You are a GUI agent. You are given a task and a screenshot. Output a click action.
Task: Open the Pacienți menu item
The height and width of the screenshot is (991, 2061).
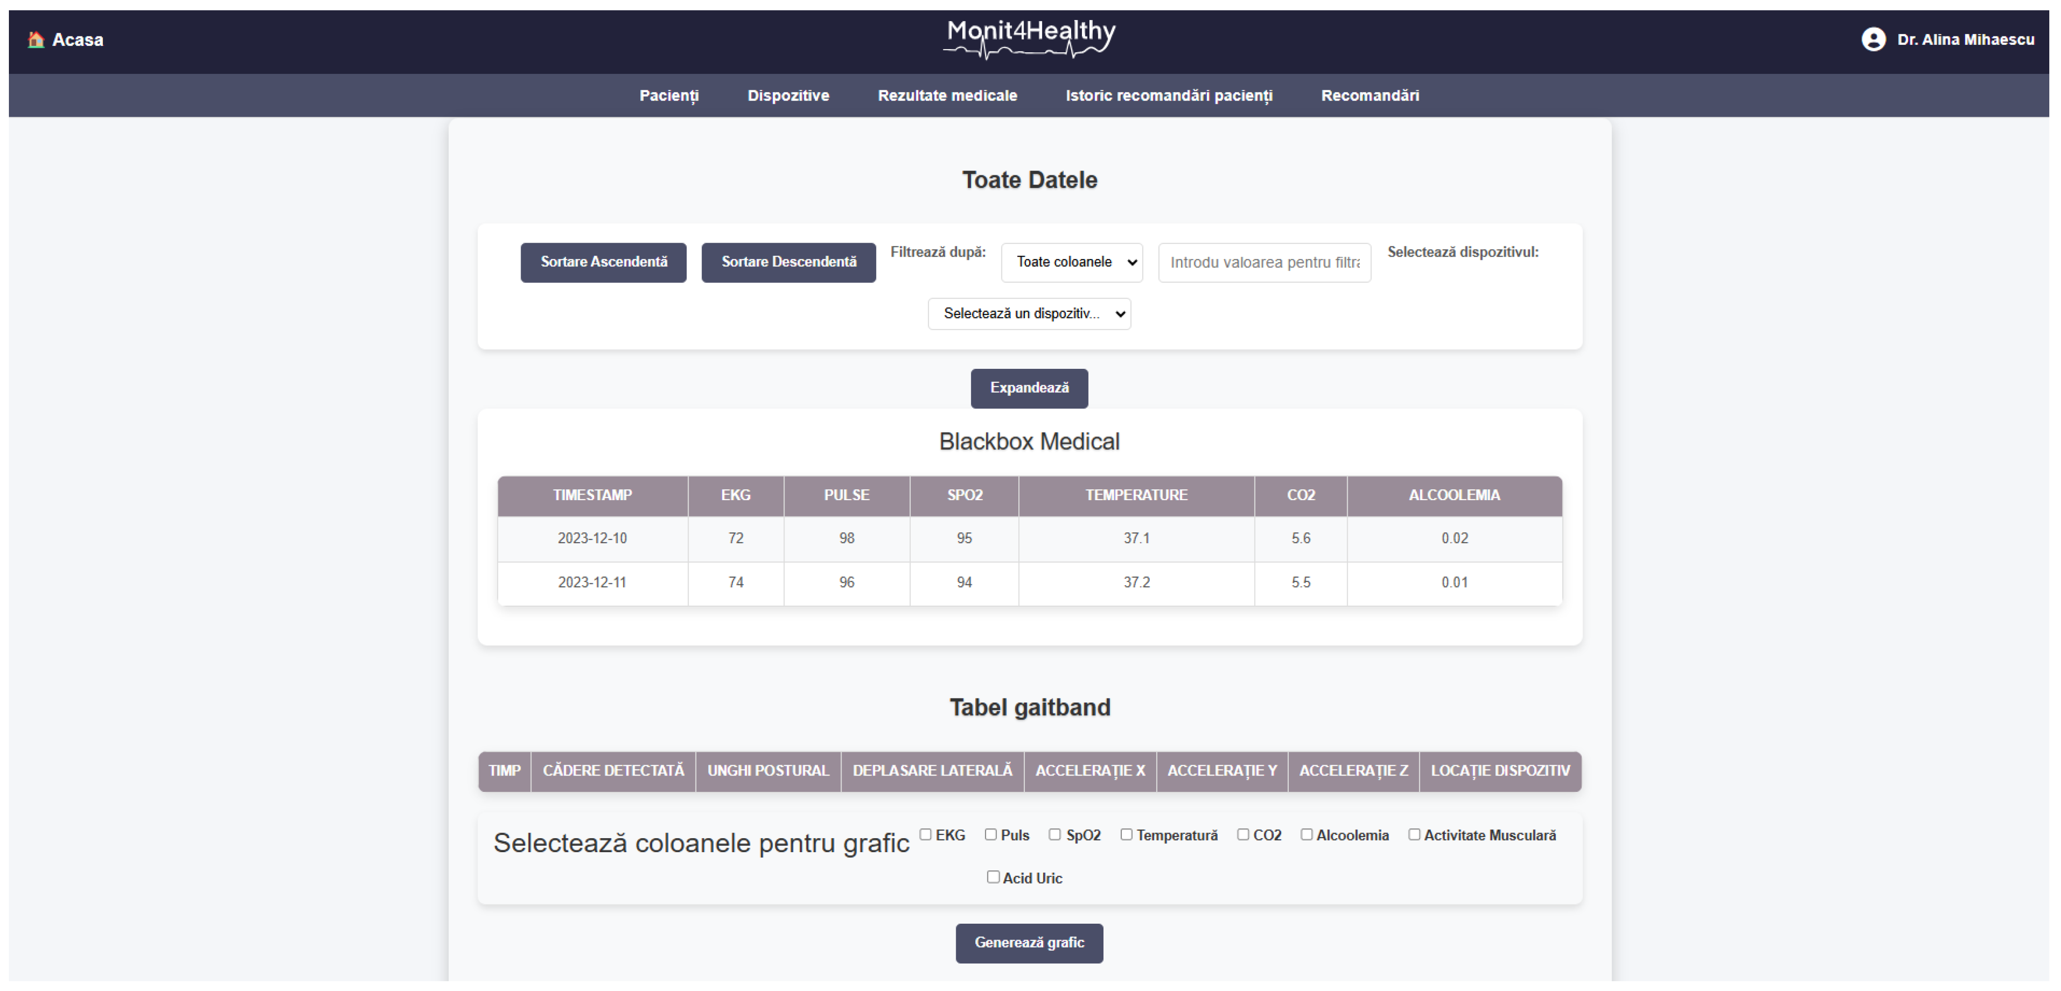tap(669, 95)
